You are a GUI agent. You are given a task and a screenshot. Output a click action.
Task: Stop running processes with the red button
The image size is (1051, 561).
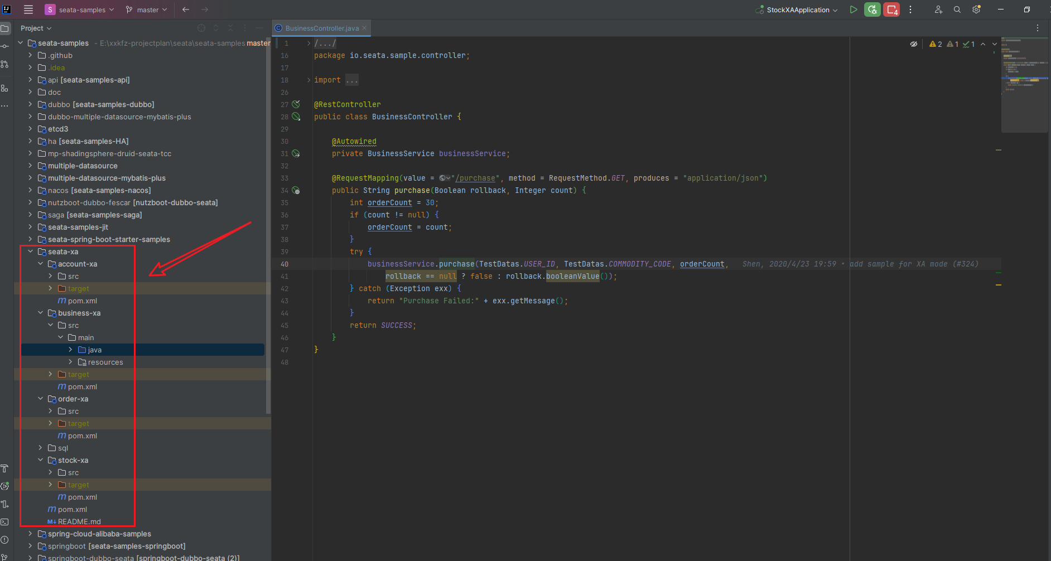tap(891, 9)
